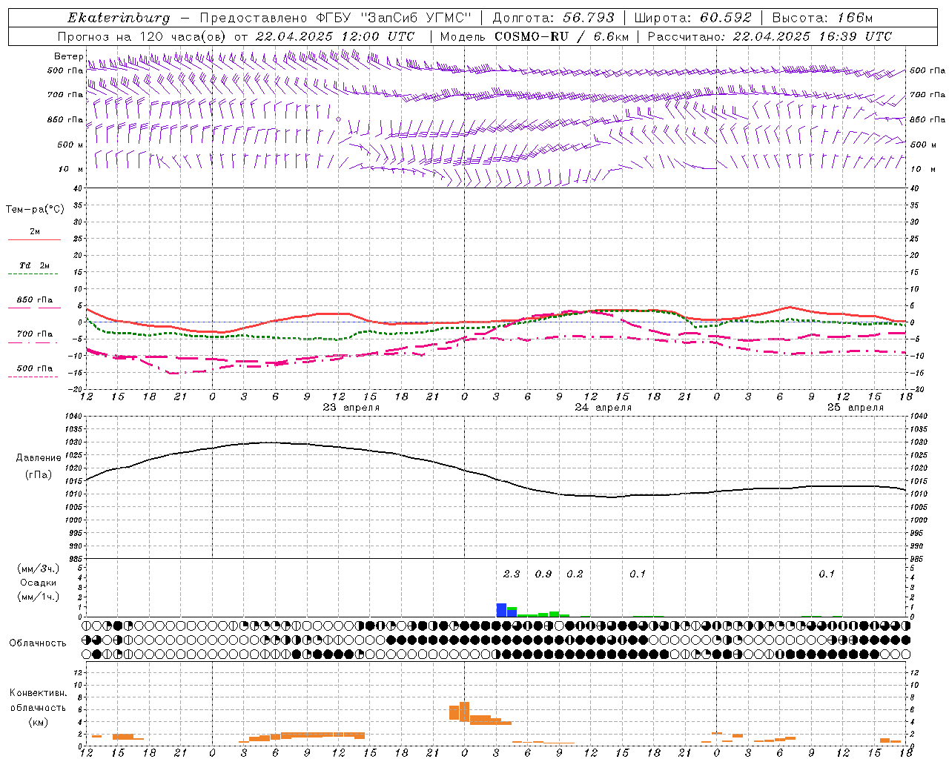Image resolution: width=949 pixels, height=759 pixels.
Task: Click the "Рассчитано: 22.04.2025 16:39 UTC" timestamp
Action: (770, 36)
